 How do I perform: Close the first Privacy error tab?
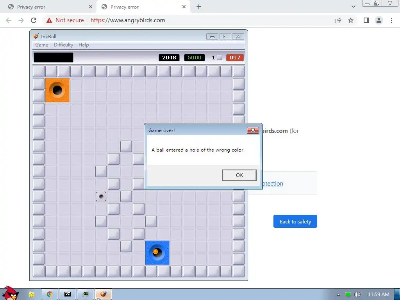coord(91,7)
